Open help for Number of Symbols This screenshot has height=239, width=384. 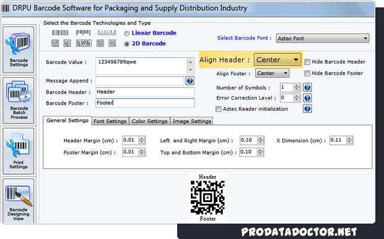point(307,87)
